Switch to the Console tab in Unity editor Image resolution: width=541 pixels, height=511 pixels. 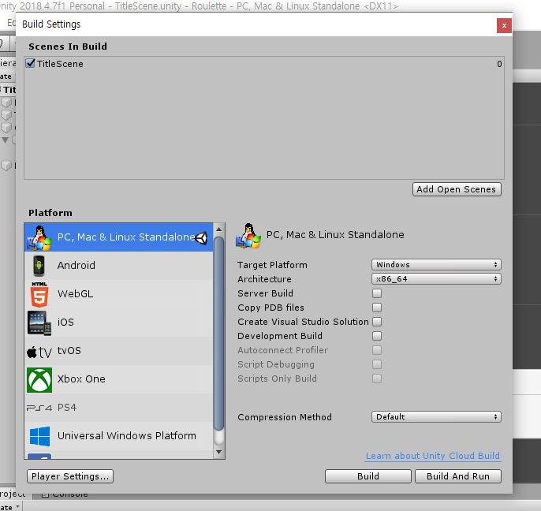click(65, 494)
